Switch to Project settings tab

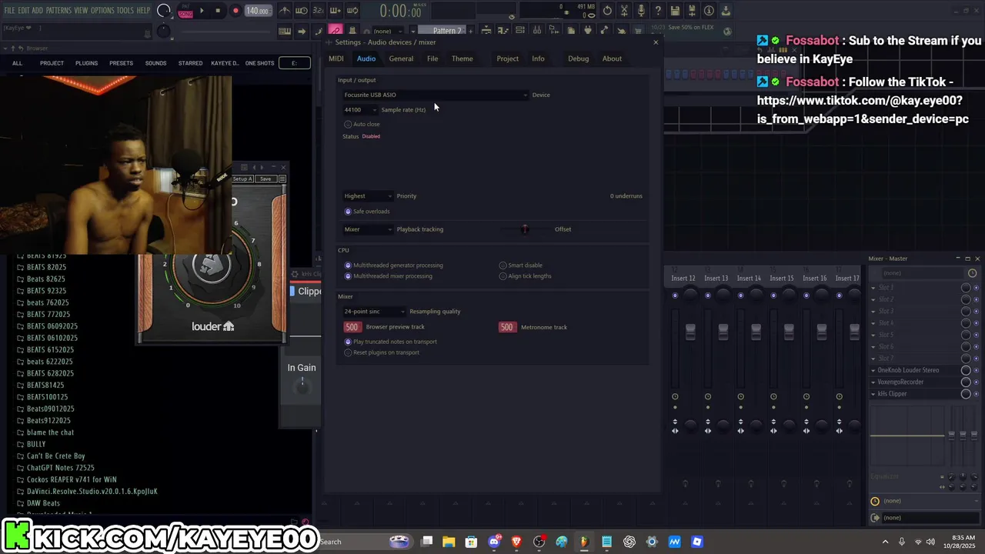pyautogui.click(x=508, y=58)
